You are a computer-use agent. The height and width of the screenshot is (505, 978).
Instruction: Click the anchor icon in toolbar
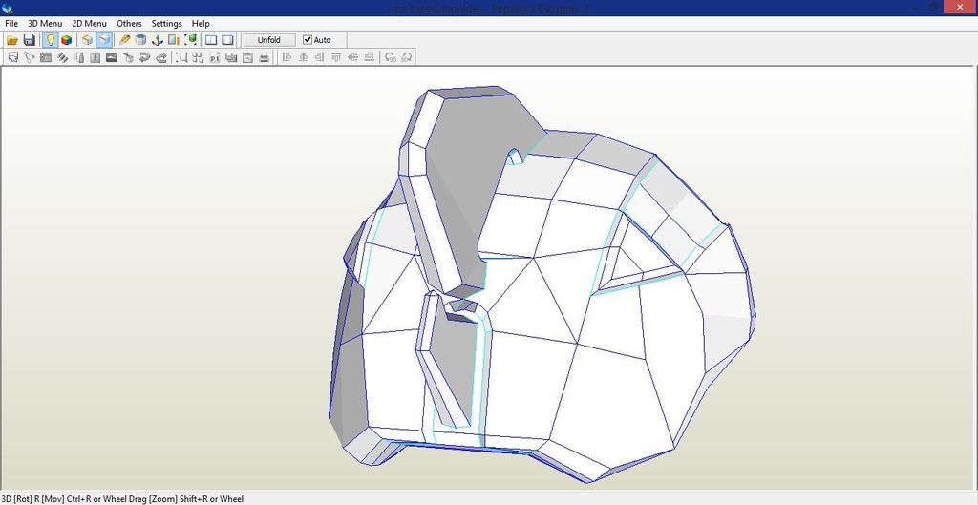158,40
